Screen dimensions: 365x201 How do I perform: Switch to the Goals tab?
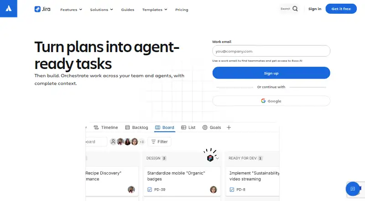[212, 127]
